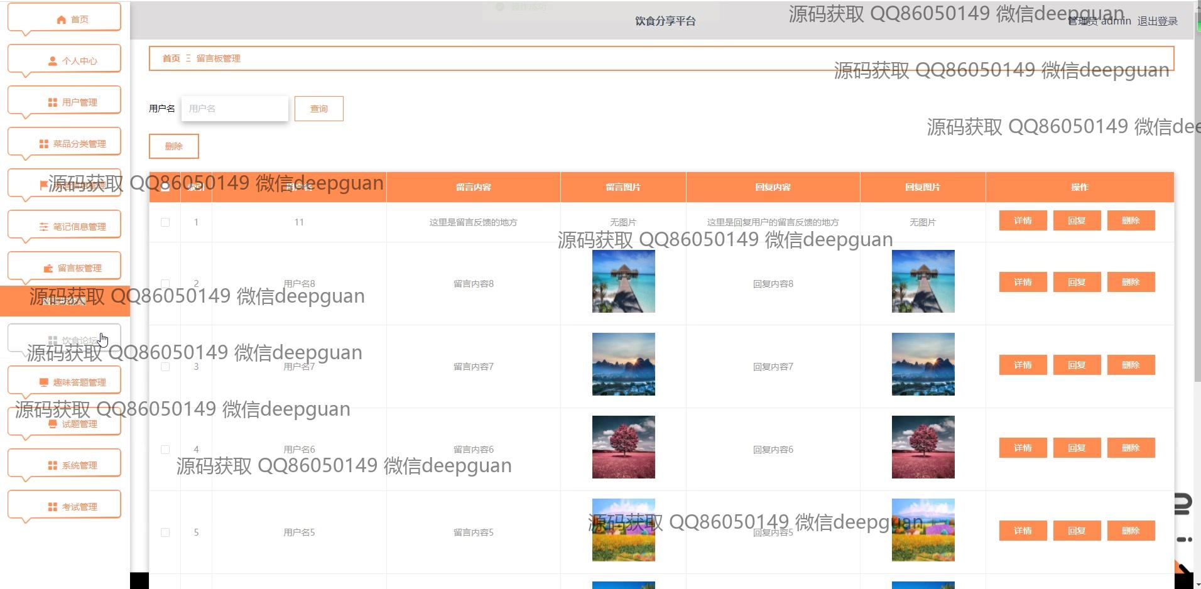
Task: Click the bulk 删除 button above the table
Action: point(174,146)
